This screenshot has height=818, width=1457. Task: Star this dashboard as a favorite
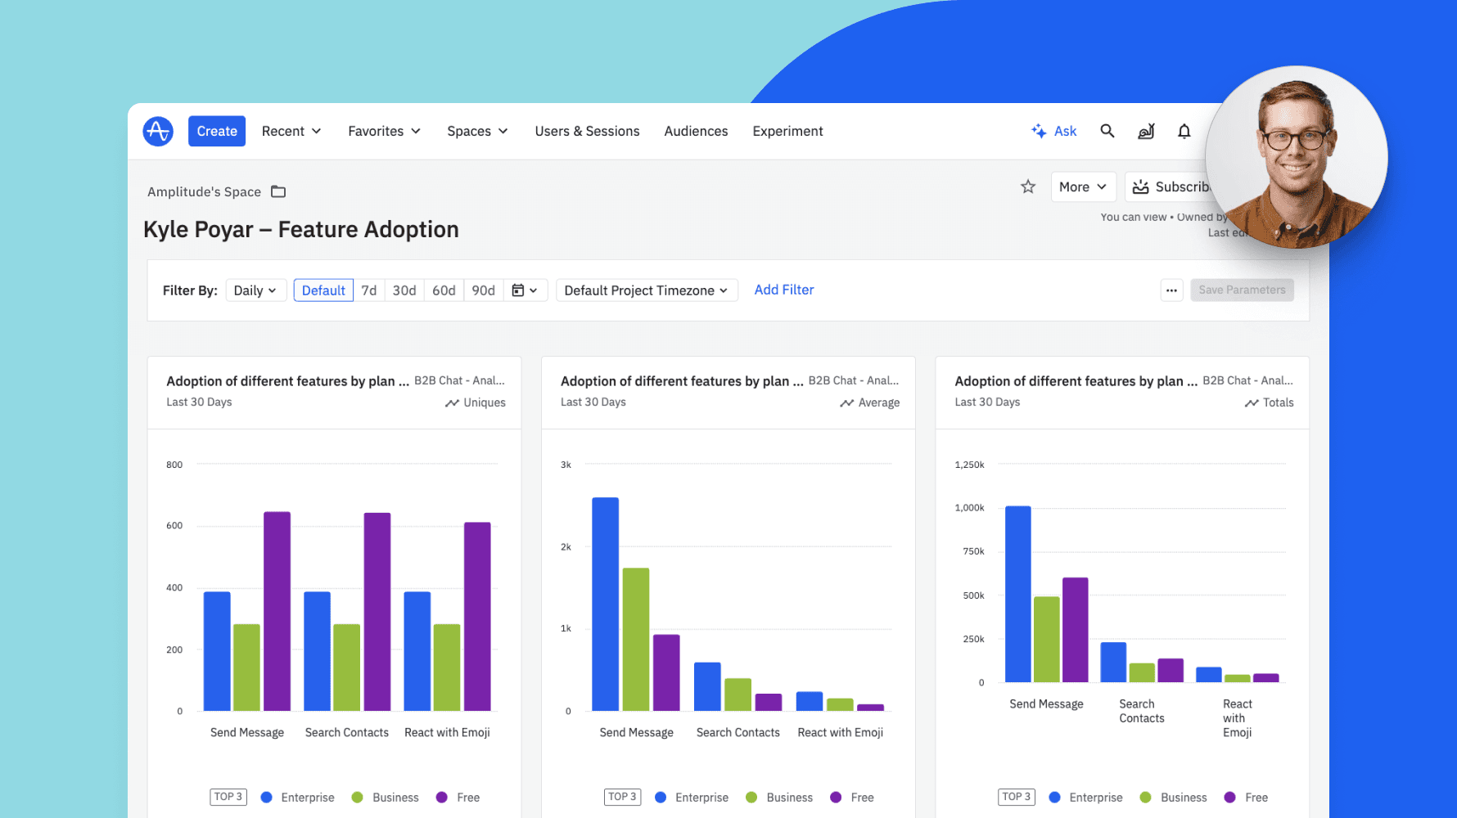pos(1028,187)
